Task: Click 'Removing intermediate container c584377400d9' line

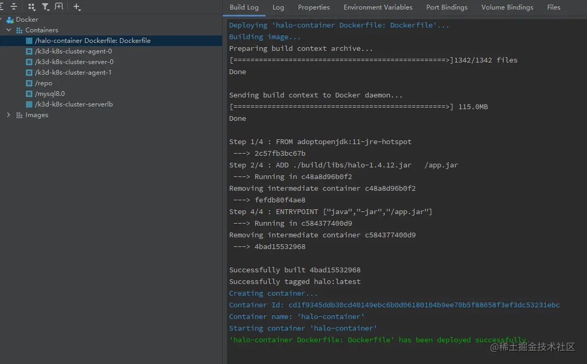Action: point(322,235)
